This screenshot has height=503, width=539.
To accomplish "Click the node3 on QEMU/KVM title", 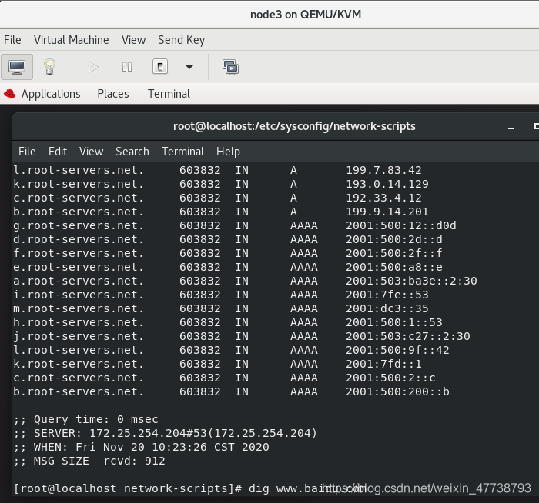I will click(x=306, y=15).
